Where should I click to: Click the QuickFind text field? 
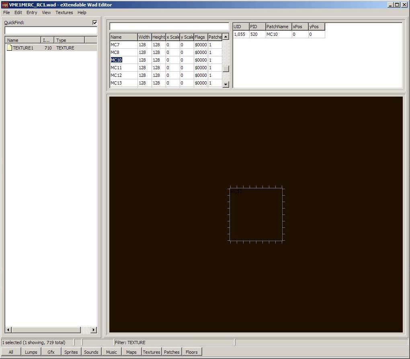tap(51, 31)
